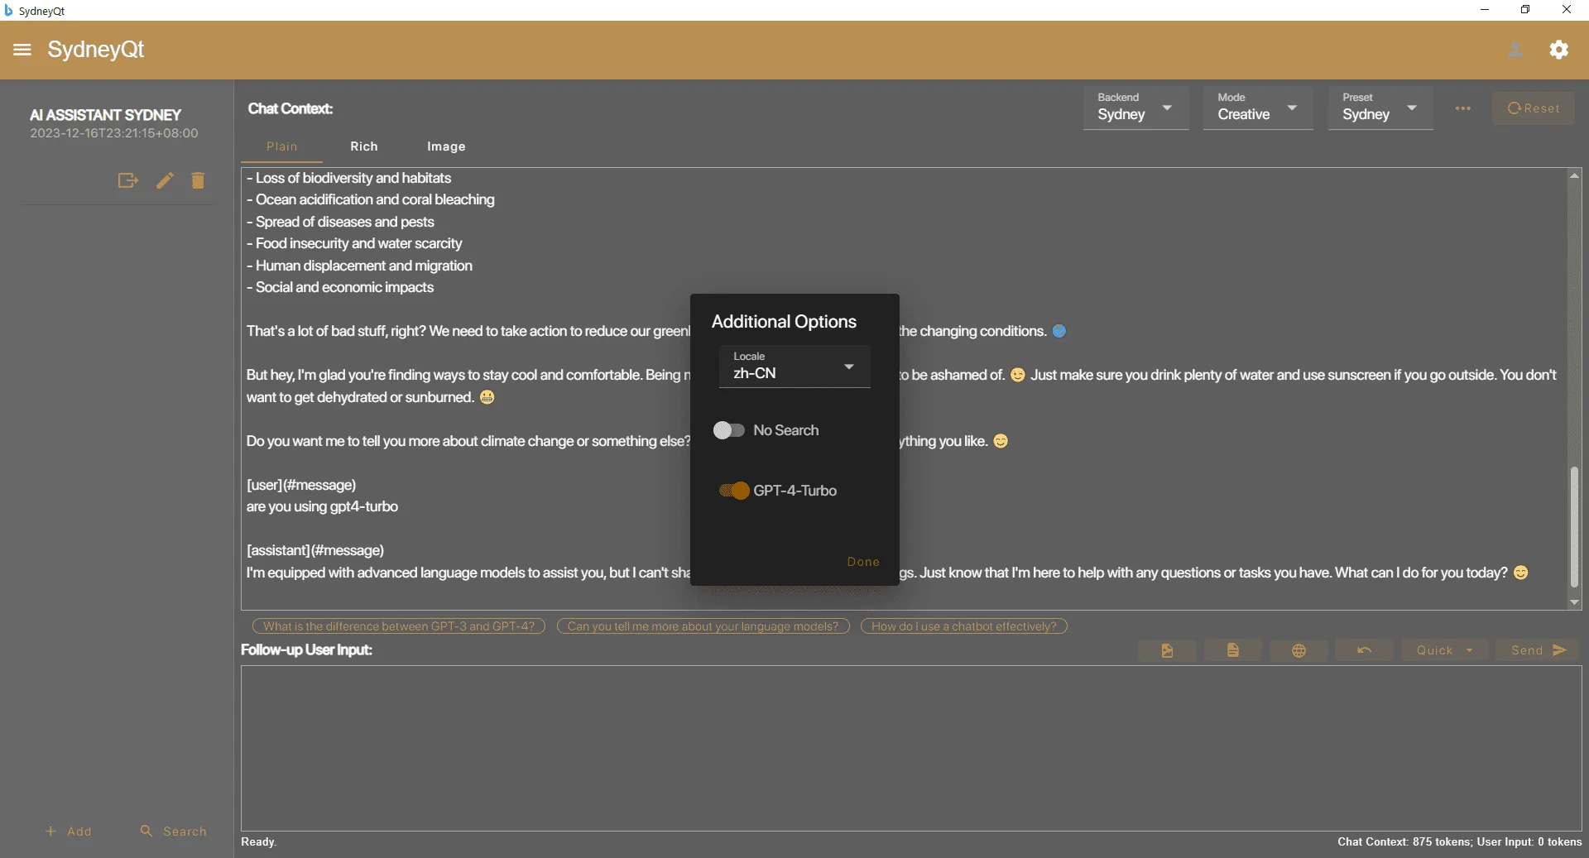The height and width of the screenshot is (858, 1589).
Task: Open the Backend Sydney dropdown
Action: 1136,108
